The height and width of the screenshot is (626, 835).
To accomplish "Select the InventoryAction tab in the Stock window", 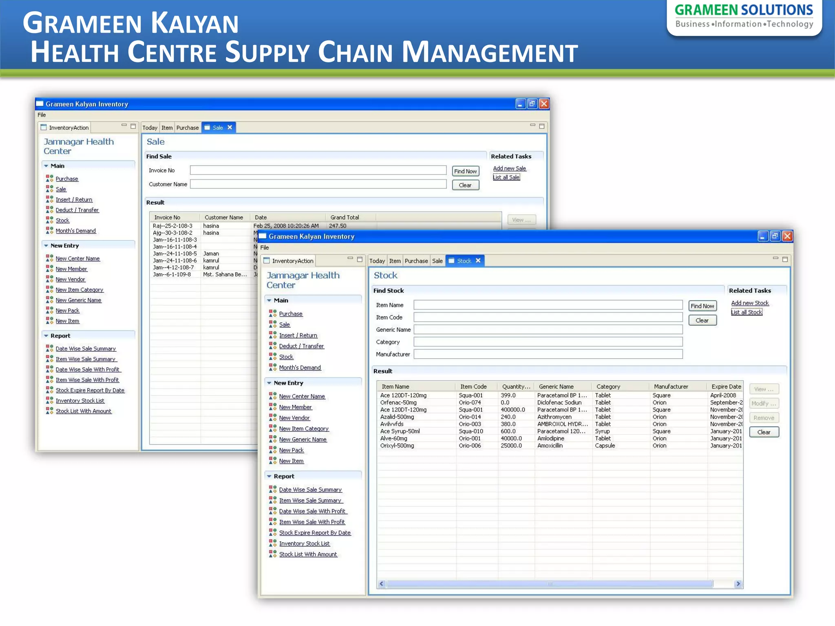I will coord(289,261).
